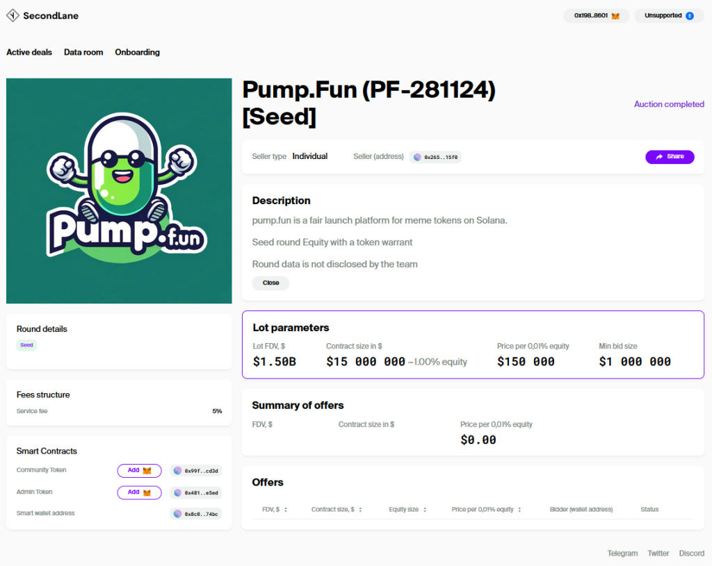
Task: Open the Active deals tab
Action: coord(29,52)
